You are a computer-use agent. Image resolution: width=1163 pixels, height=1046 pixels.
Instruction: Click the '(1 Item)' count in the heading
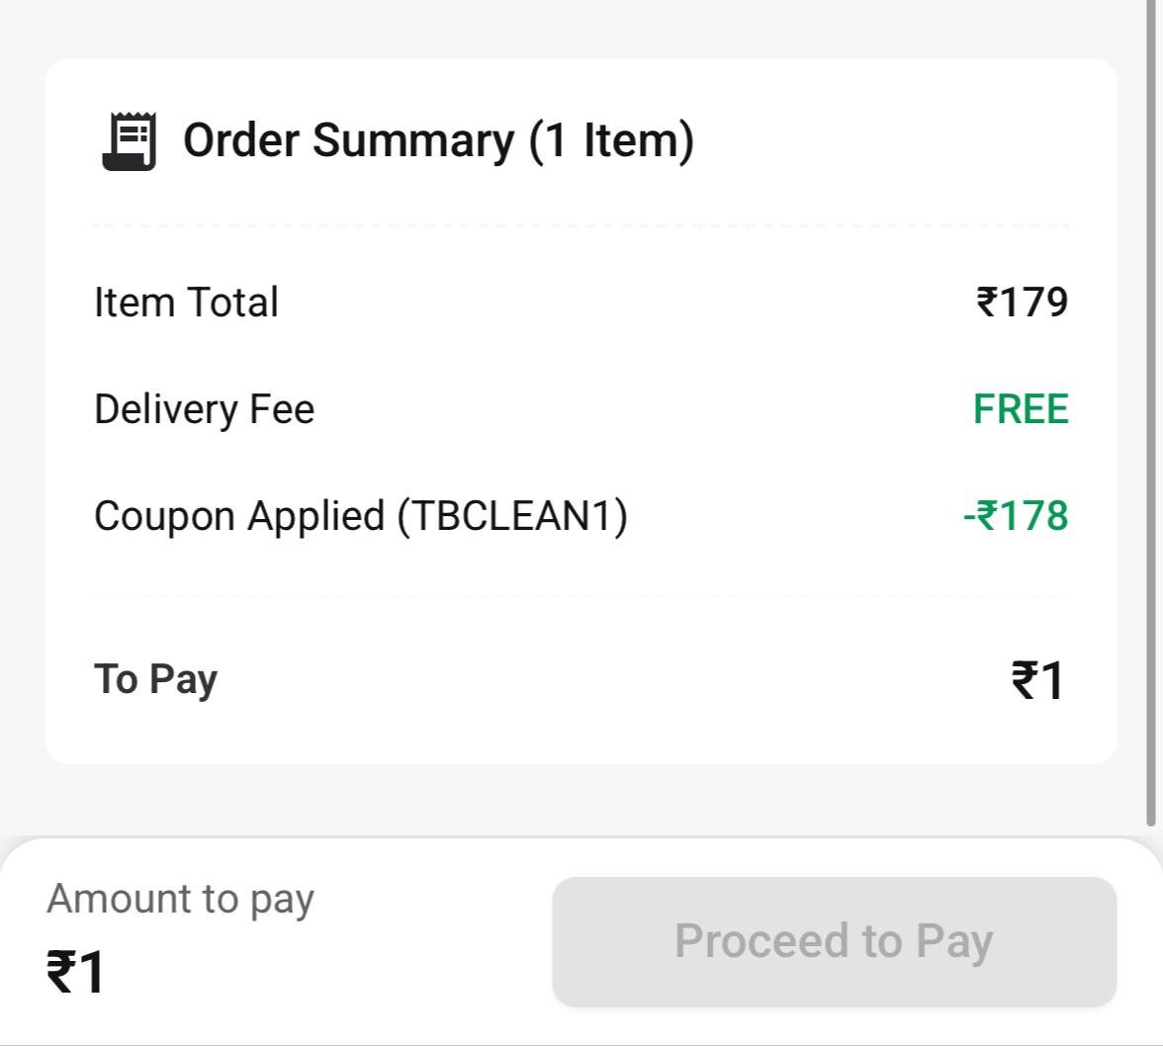click(611, 140)
